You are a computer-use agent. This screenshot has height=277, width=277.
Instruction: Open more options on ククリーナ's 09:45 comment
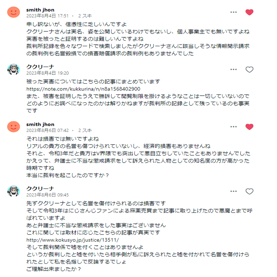click(x=234, y=191)
